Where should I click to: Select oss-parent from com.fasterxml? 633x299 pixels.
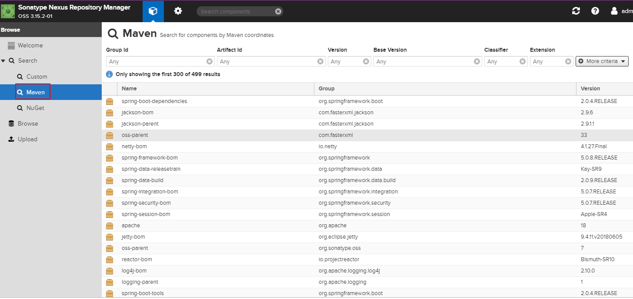click(367, 135)
